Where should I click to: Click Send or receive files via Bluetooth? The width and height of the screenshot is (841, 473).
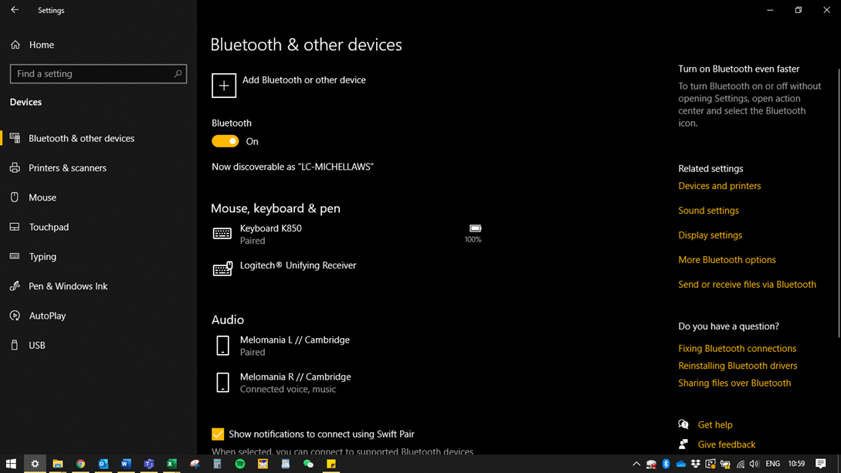tap(747, 285)
